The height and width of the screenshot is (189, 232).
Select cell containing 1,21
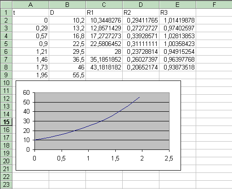(31, 52)
